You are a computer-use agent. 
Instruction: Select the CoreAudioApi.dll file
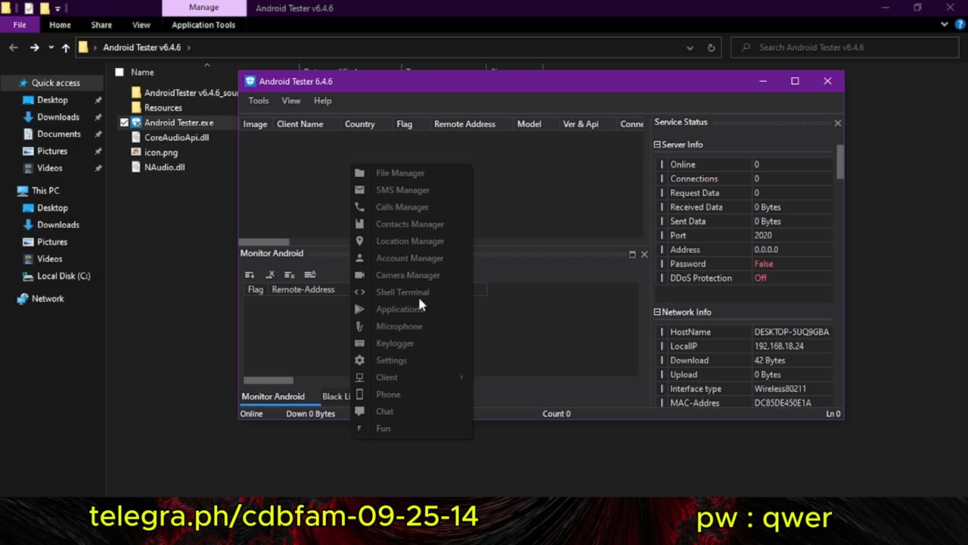[176, 138]
